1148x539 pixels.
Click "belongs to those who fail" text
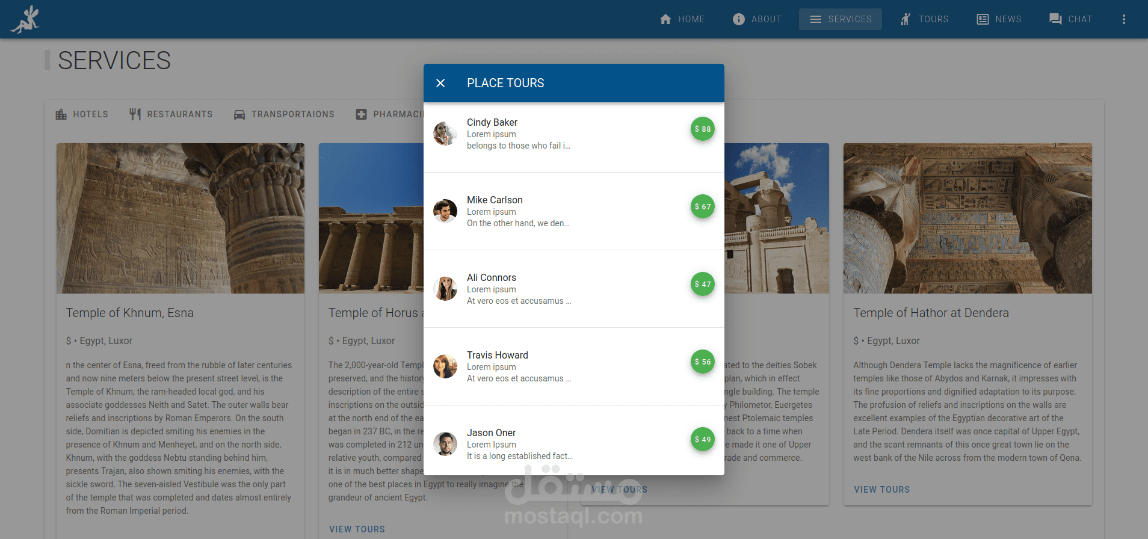519,146
